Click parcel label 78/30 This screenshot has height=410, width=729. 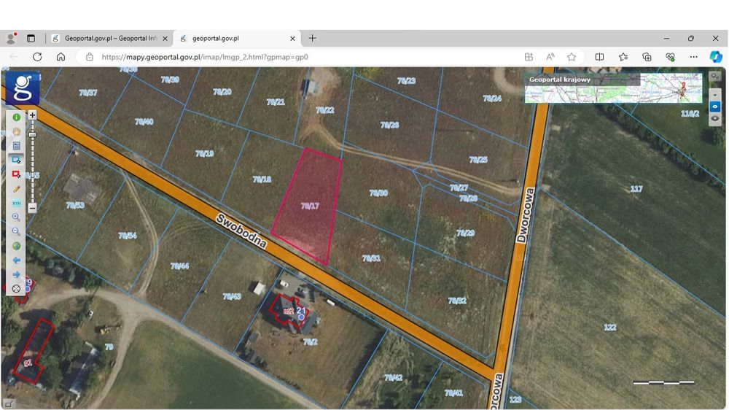point(378,193)
